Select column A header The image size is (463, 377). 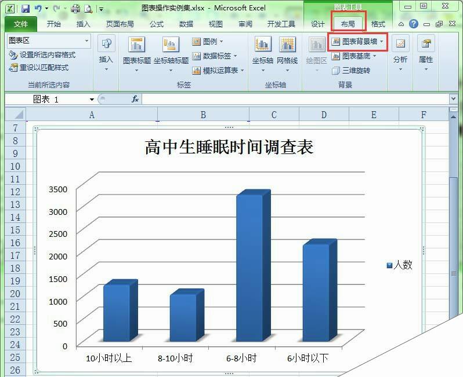pos(92,115)
